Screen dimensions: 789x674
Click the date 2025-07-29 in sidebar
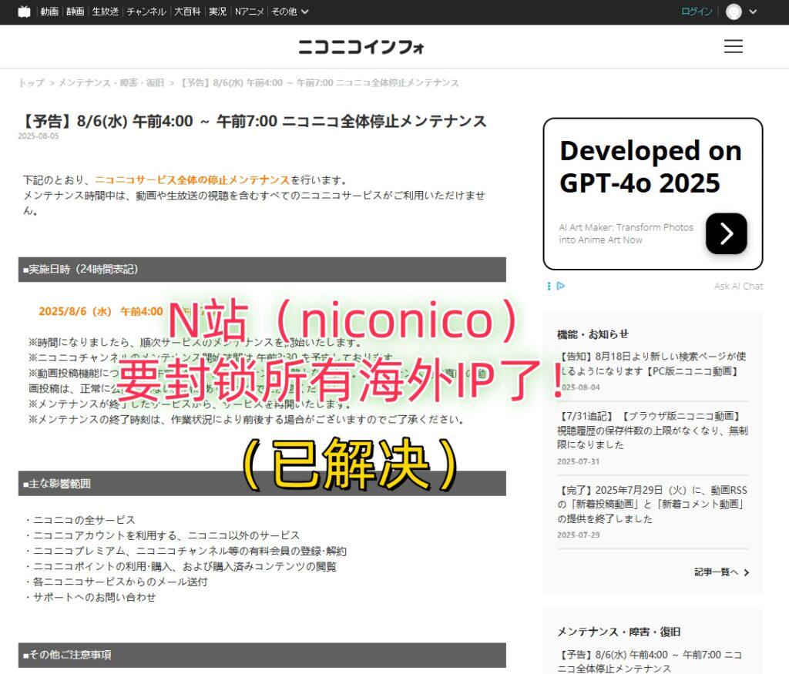click(578, 535)
